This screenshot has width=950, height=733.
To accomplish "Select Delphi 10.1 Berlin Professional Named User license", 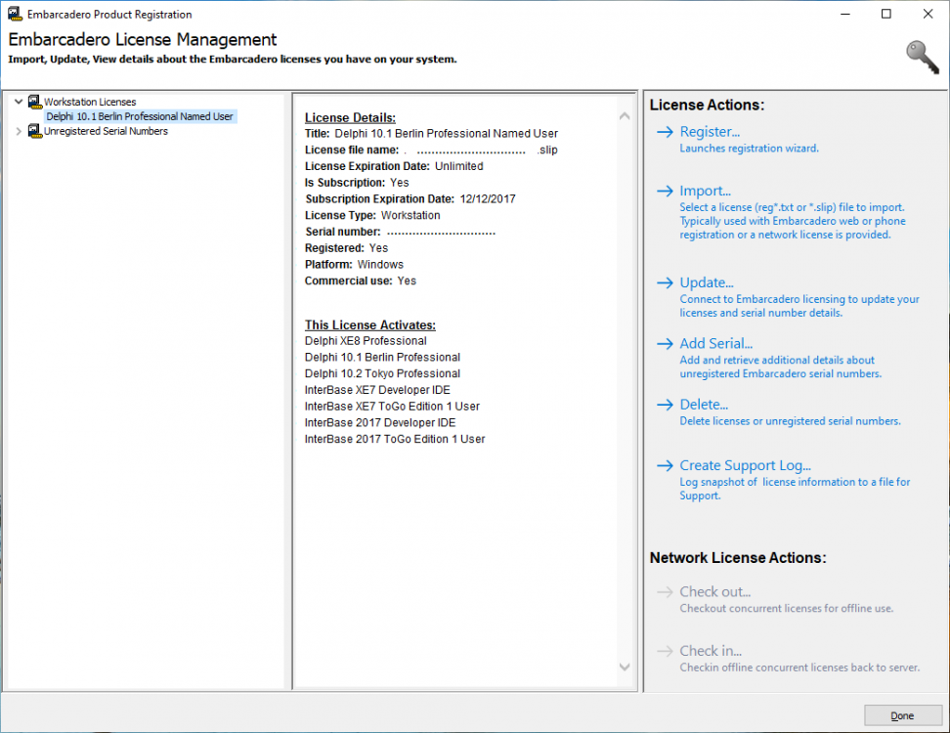I will point(140,116).
